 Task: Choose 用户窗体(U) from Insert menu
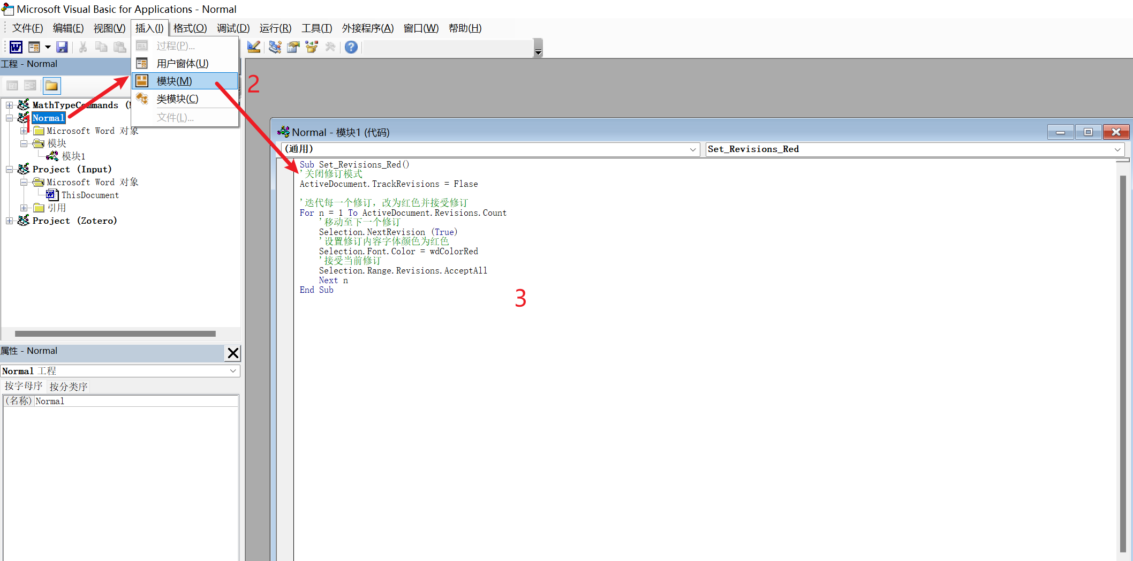pos(185,64)
